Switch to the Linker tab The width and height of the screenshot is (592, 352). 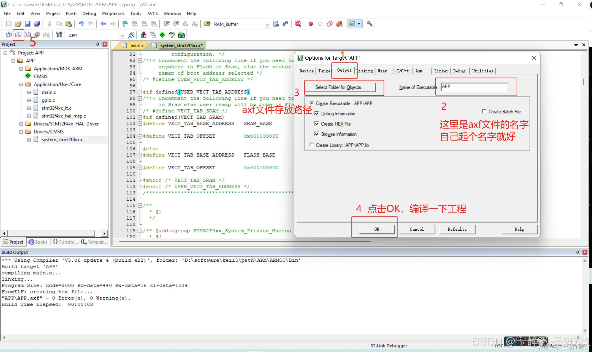tap(441, 71)
